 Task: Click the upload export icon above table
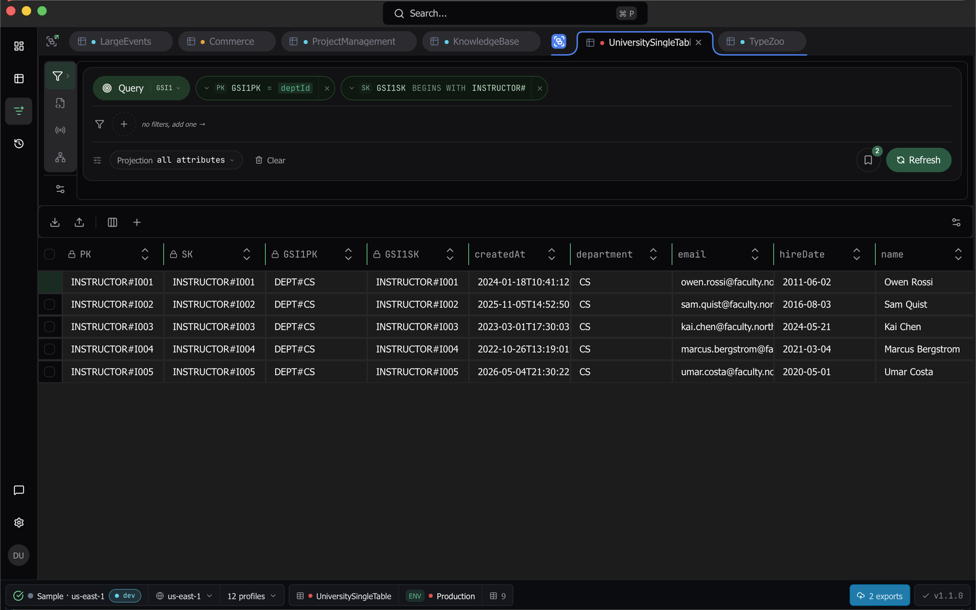tap(79, 222)
